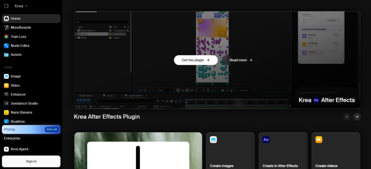
Task: Click the Ae icon in banner title
Action: pos(316,100)
